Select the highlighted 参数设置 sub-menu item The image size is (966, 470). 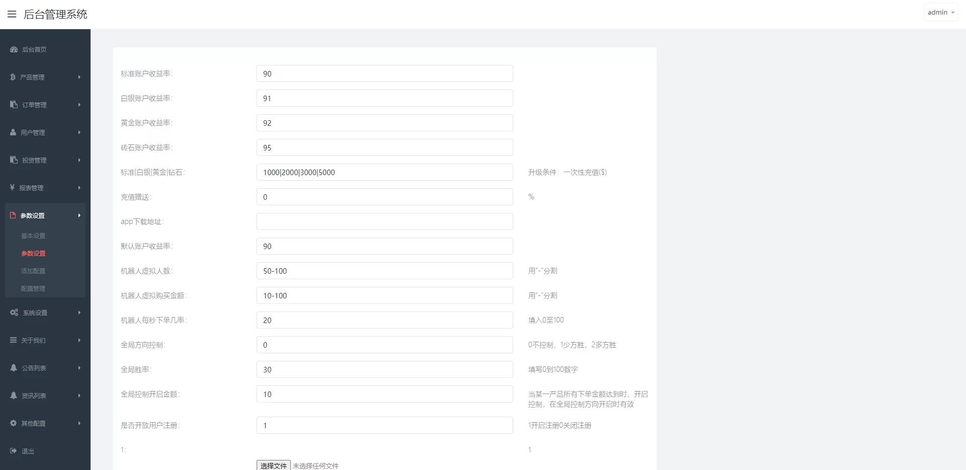click(x=33, y=253)
